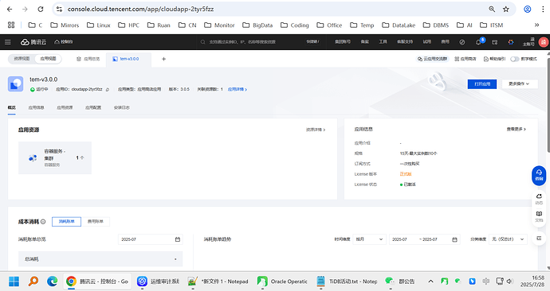Click calendar icon in trend date range
The height and width of the screenshot is (291, 550).
[454, 239]
